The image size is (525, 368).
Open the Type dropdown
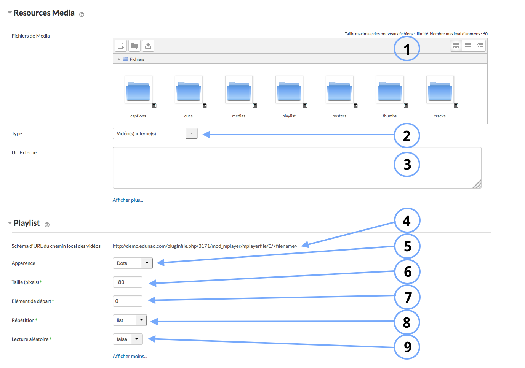click(155, 133)
